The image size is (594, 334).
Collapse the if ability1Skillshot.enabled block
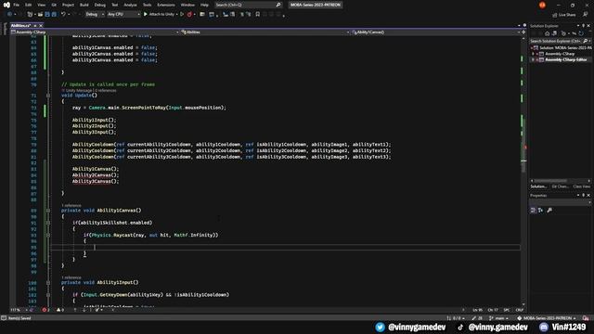48,223
